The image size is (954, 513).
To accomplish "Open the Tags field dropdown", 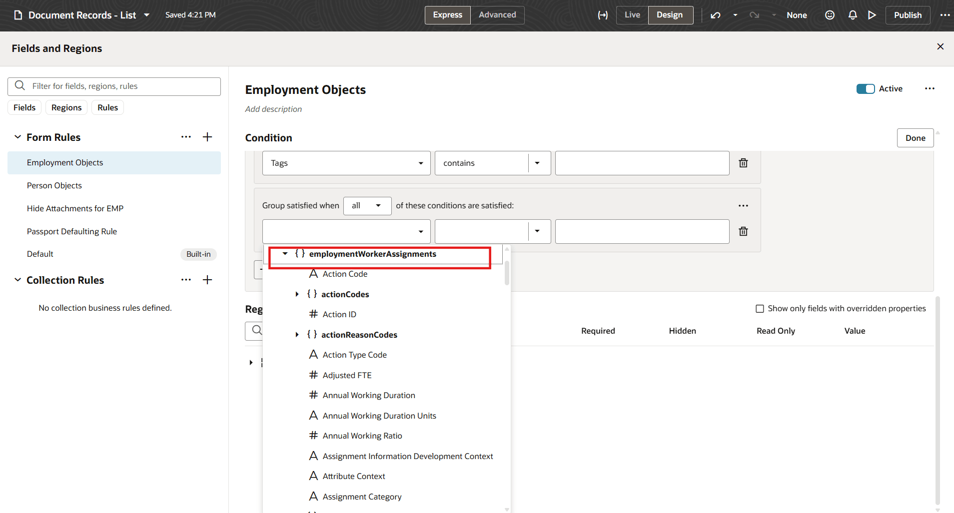I will (x=346, y=163).
